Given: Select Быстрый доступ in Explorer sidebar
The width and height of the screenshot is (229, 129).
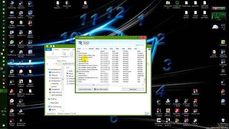Looking at the screenshot, I should coord(55,69).
